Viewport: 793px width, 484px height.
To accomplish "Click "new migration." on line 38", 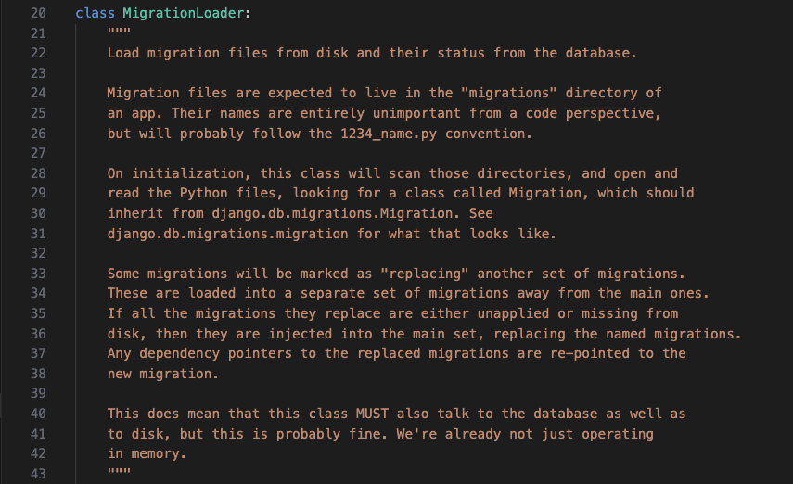I will pyautogui.click(x=163, y=374).
